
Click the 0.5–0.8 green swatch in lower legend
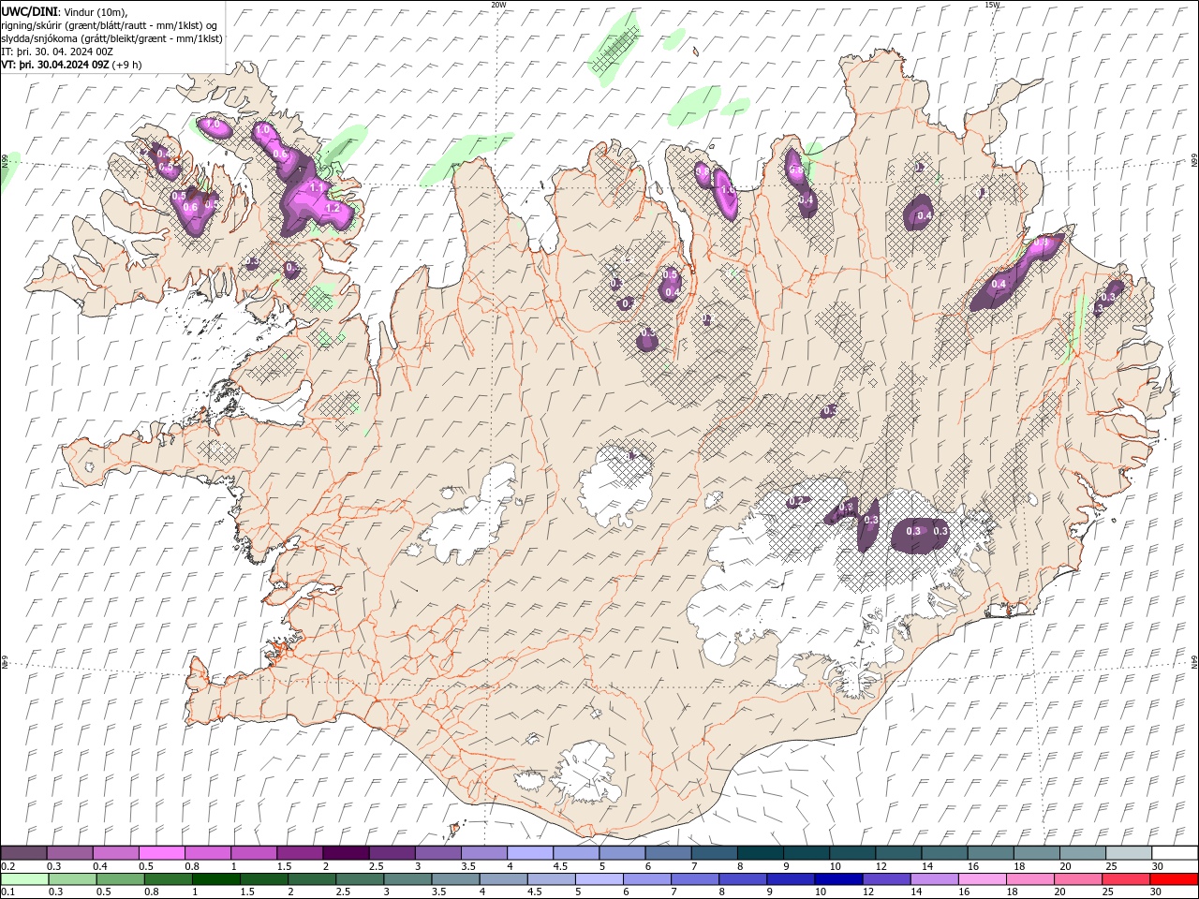click(x=121, y=879)
